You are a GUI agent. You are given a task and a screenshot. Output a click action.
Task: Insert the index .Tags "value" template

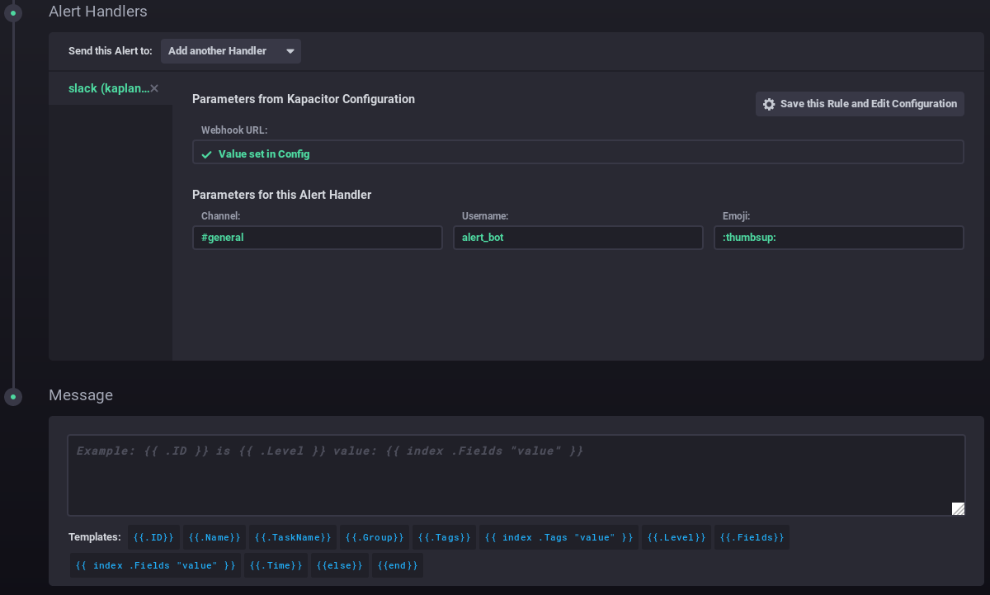(559, 537)
